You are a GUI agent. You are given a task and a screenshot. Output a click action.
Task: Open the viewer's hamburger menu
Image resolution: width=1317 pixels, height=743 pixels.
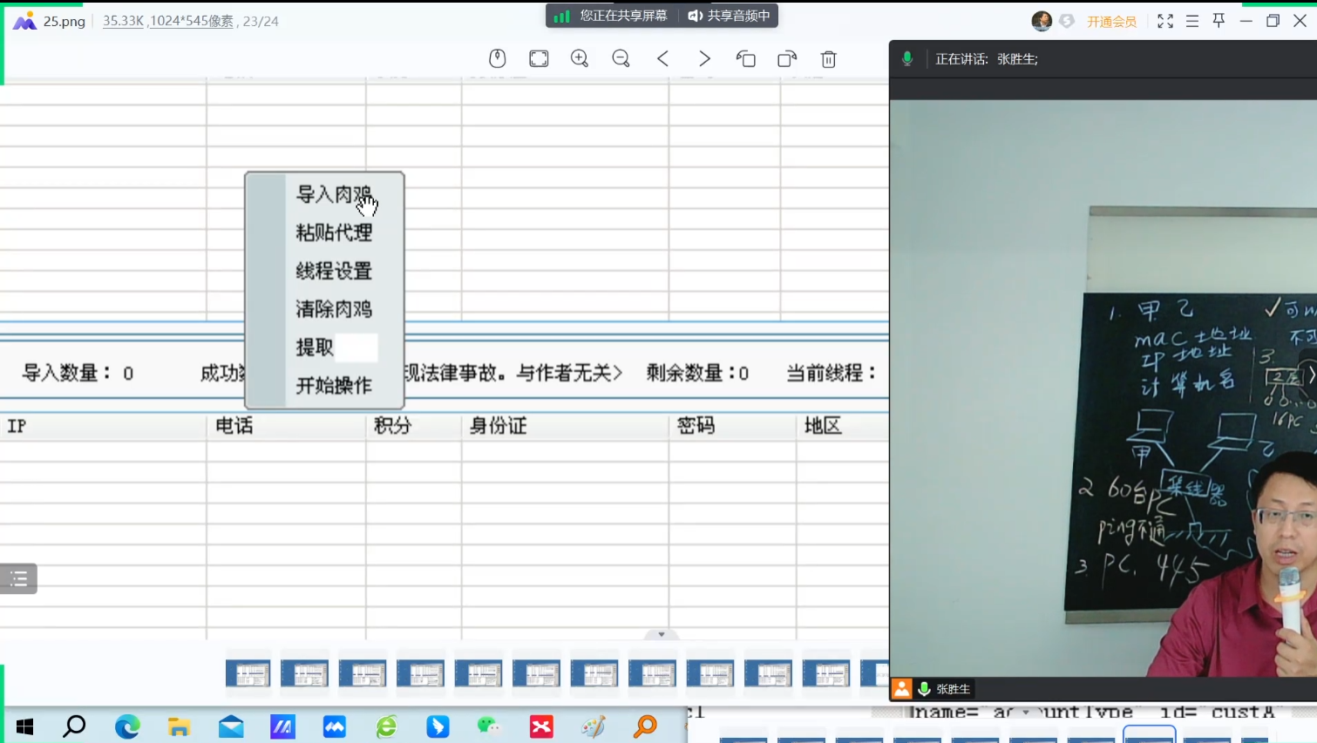[1192, 21]
